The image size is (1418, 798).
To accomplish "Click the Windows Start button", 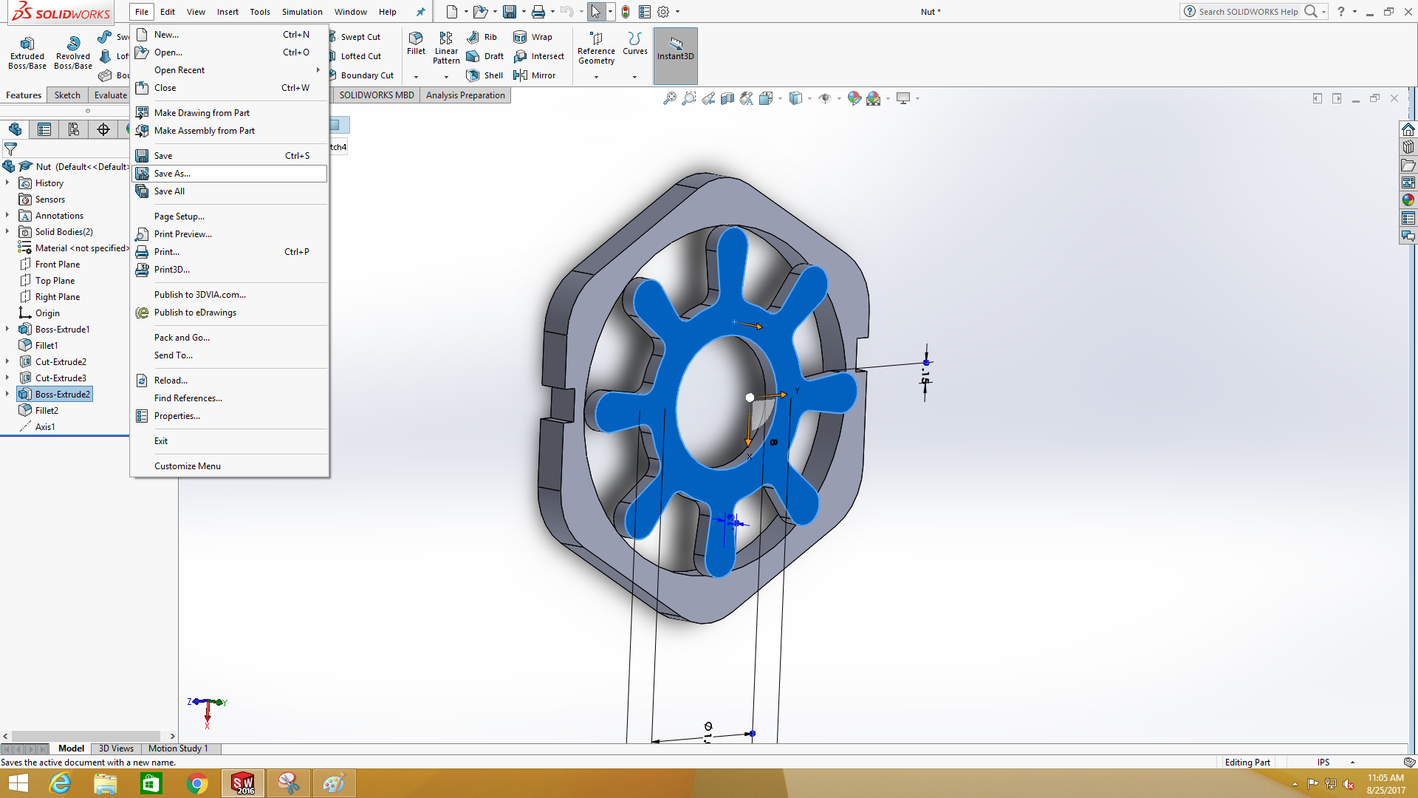I will (x=18, y=783).
